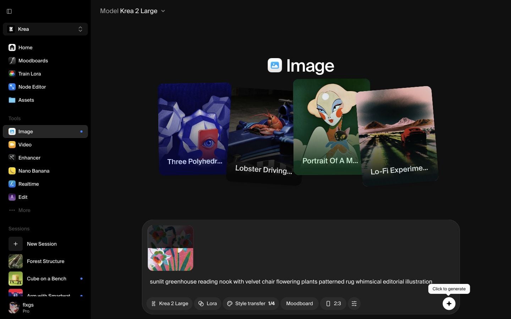Viewport: 511px width, 319px height.
Task: Open Node Editor
Action: pyautogui.click(x=45, y=87)
